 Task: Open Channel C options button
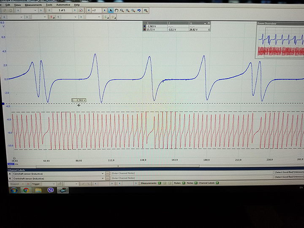106,17
